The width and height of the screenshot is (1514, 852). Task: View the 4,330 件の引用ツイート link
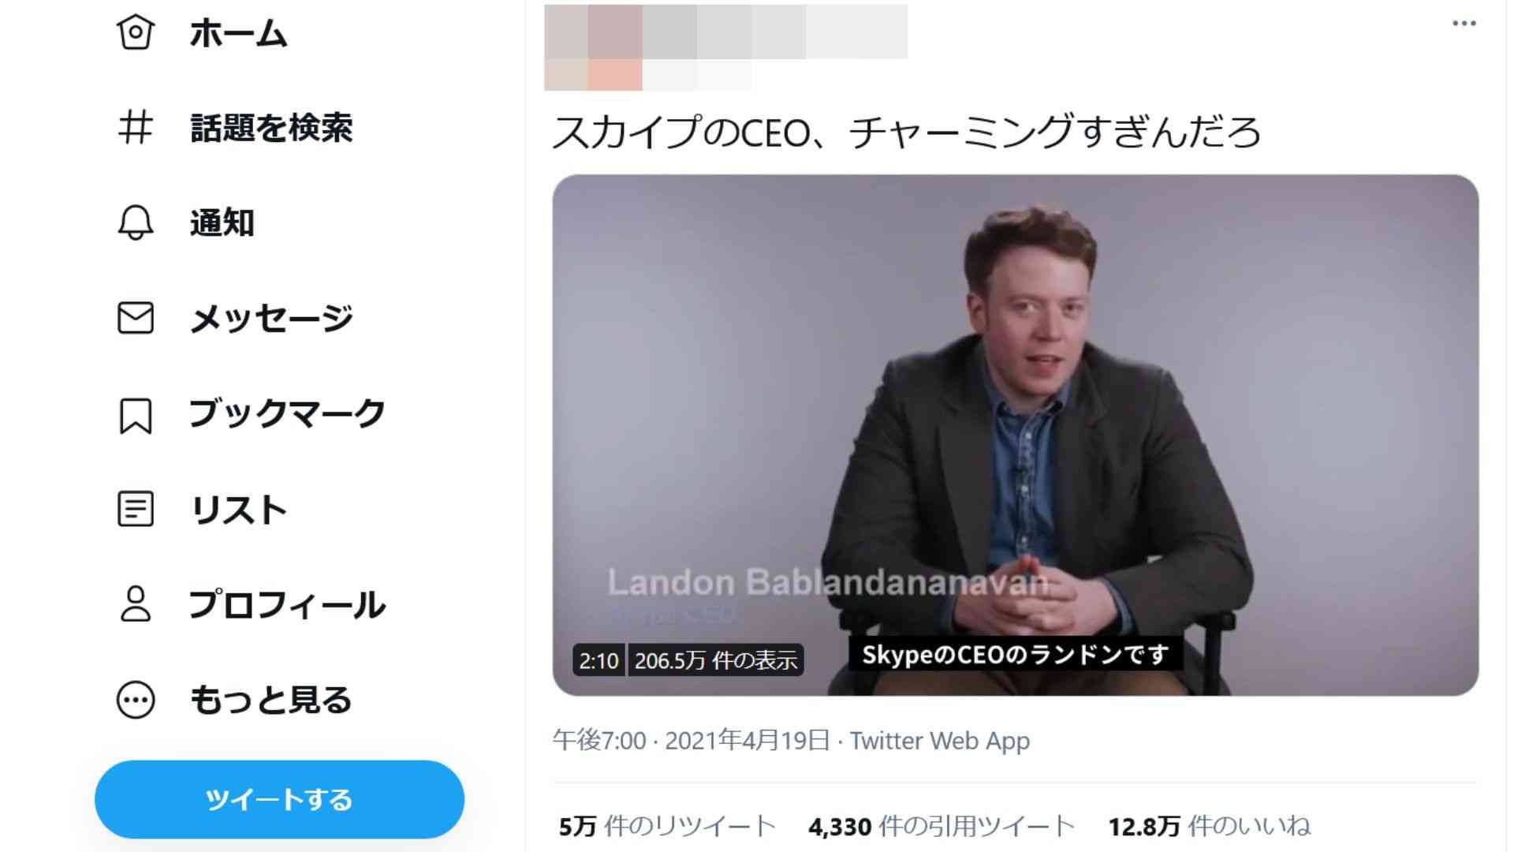942,826
